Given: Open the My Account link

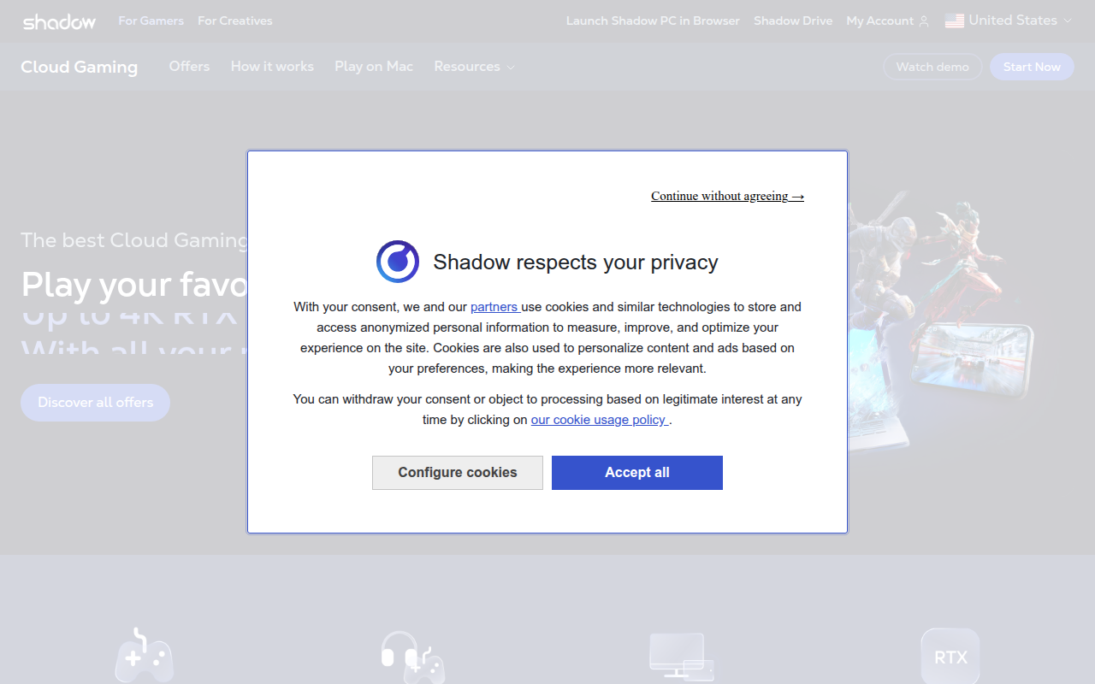Looking at the screenshot, I should (x=879, y=21).
